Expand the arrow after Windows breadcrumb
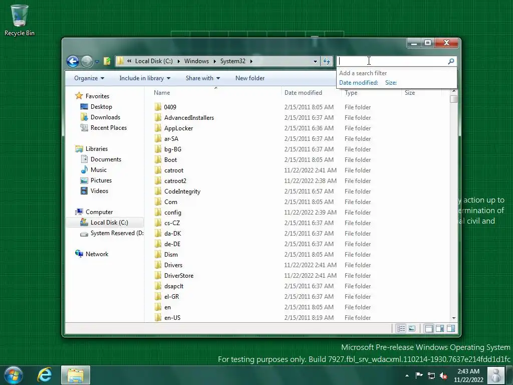The width and height of the screenshot is (513, 385). [x=214, y=61]
